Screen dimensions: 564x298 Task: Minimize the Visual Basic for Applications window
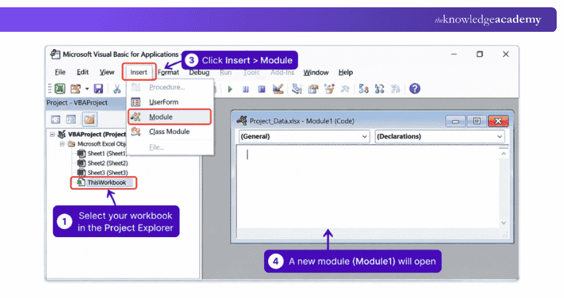(454, 54)
